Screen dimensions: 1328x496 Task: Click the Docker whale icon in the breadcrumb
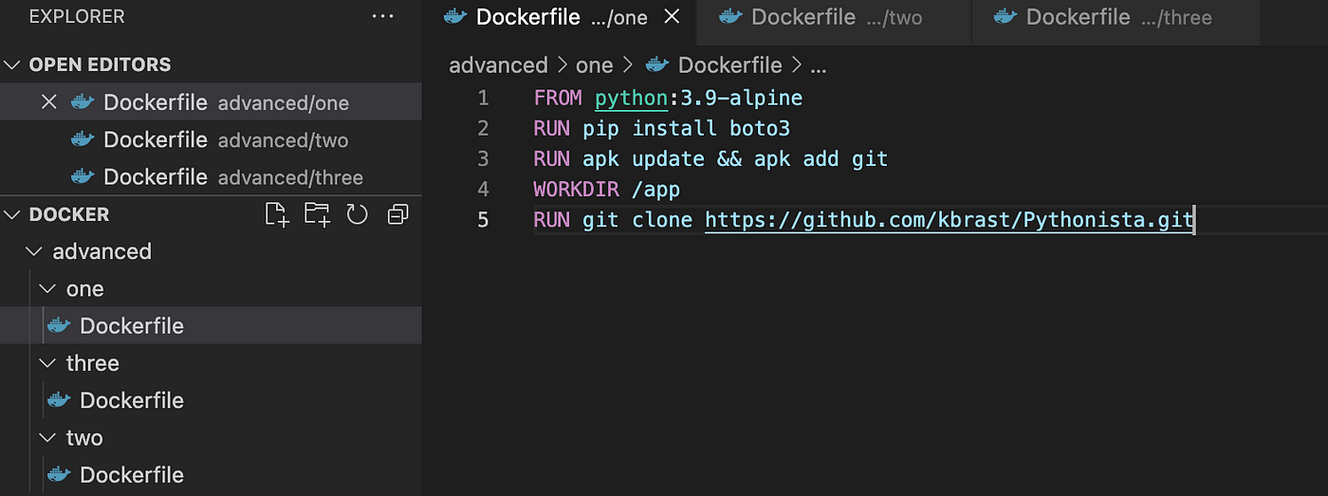[657, 65]
